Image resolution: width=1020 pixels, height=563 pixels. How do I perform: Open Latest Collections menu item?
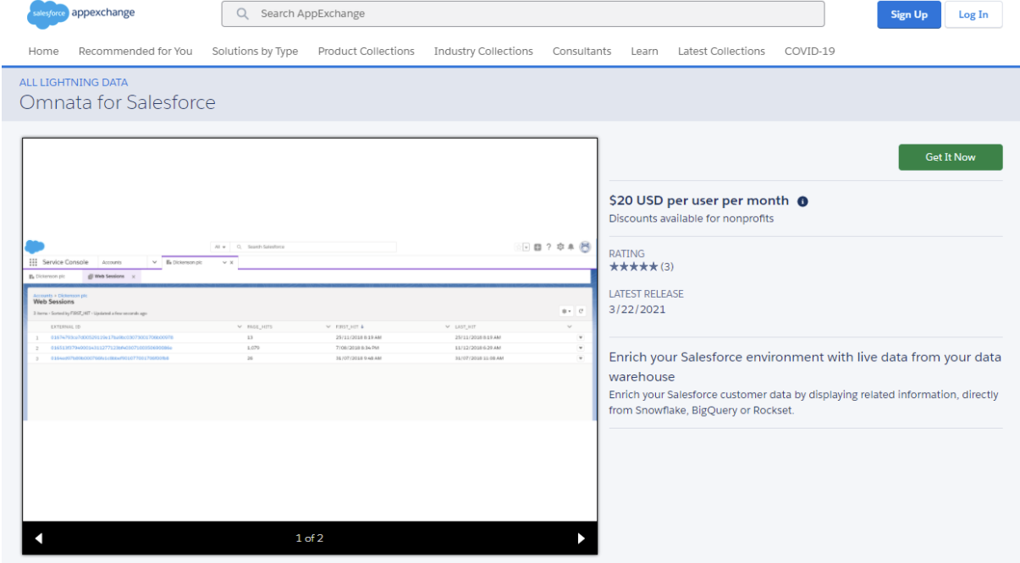721,52
